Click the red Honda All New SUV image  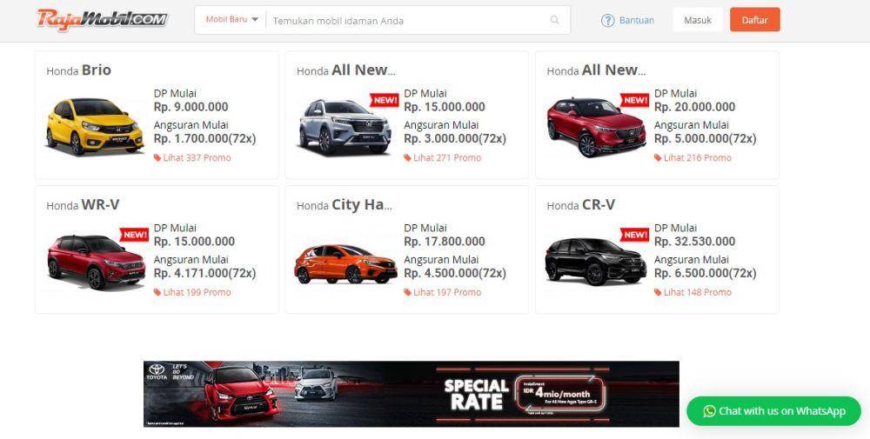coord(597,128)
